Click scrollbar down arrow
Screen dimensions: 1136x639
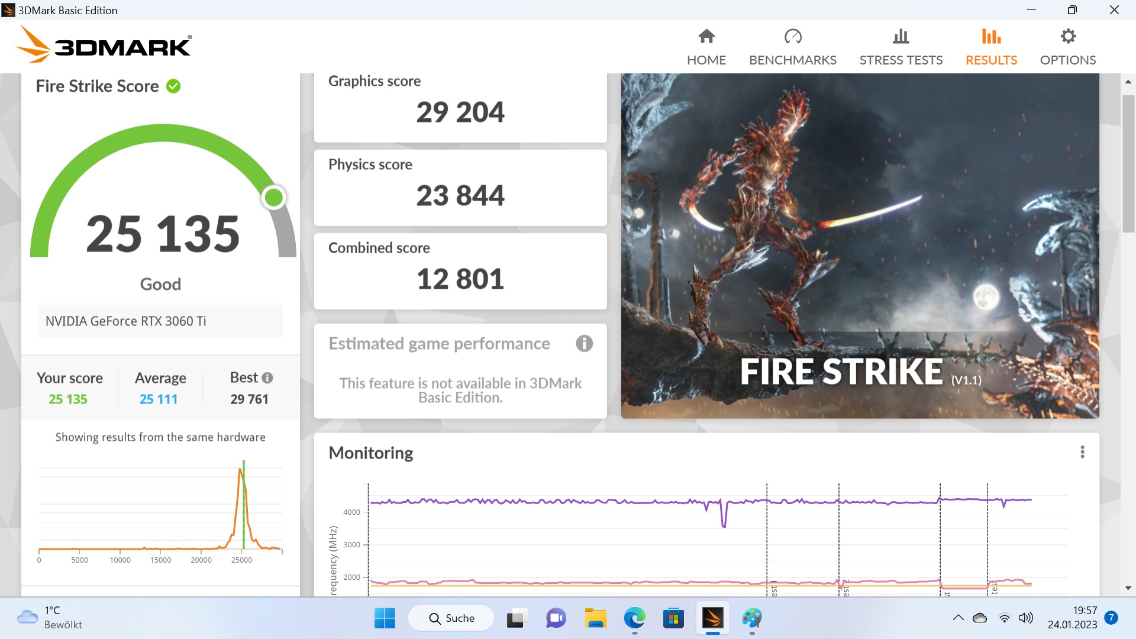(x=1128, y=588)
